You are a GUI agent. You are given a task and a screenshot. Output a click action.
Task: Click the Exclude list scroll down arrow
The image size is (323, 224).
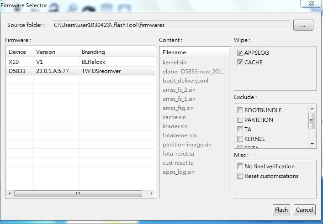click(312, 144)
